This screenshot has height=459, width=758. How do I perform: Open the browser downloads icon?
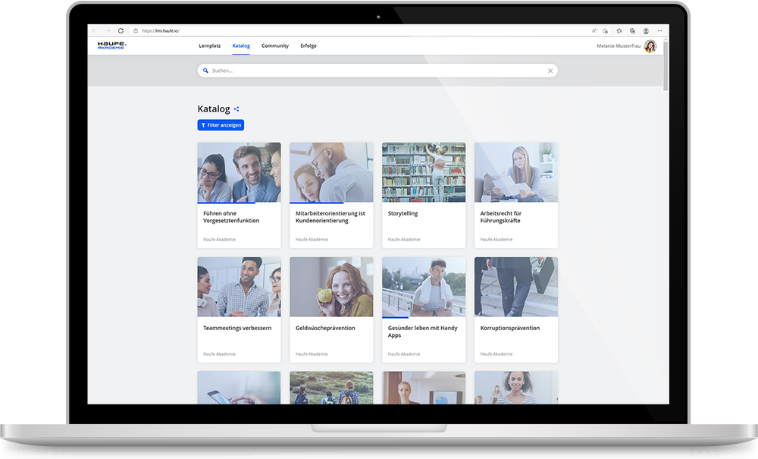(x=633, y=30)
